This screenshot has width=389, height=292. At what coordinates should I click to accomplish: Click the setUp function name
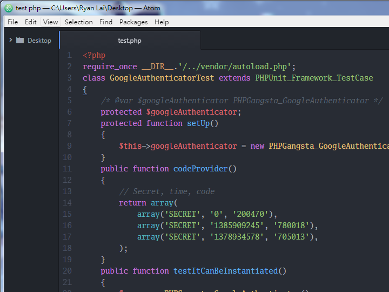(x=198, y=123)
